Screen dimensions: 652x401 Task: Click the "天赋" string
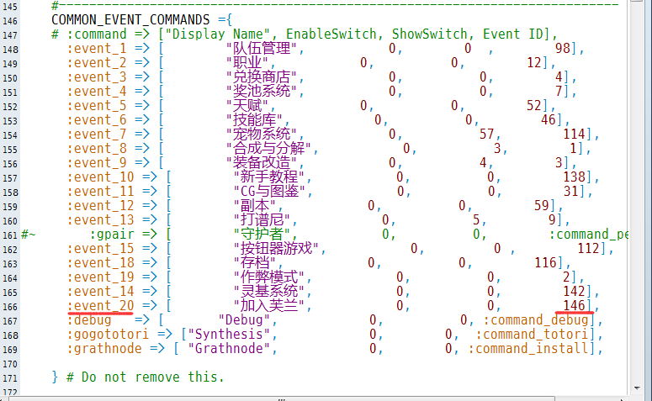click(247, 106)
